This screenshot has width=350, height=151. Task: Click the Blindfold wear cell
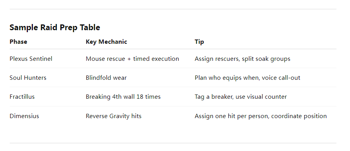(x=106, y=78)
